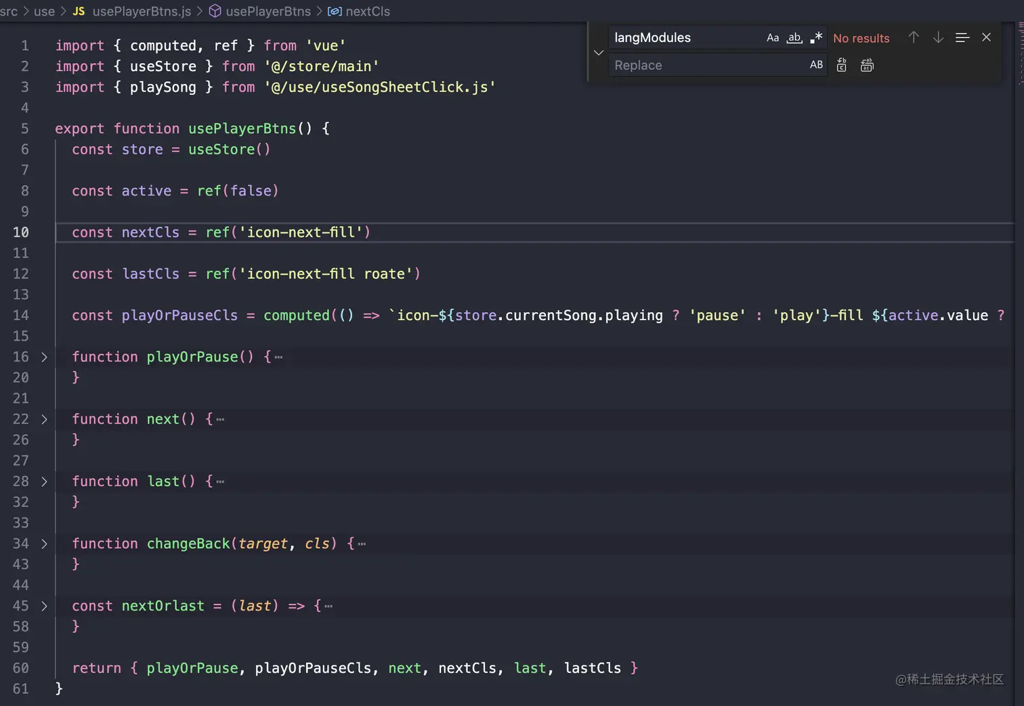1024x706 pixels.
Task: Unfold the nextOrlast arrow function
Action: [x=44, y=606]
